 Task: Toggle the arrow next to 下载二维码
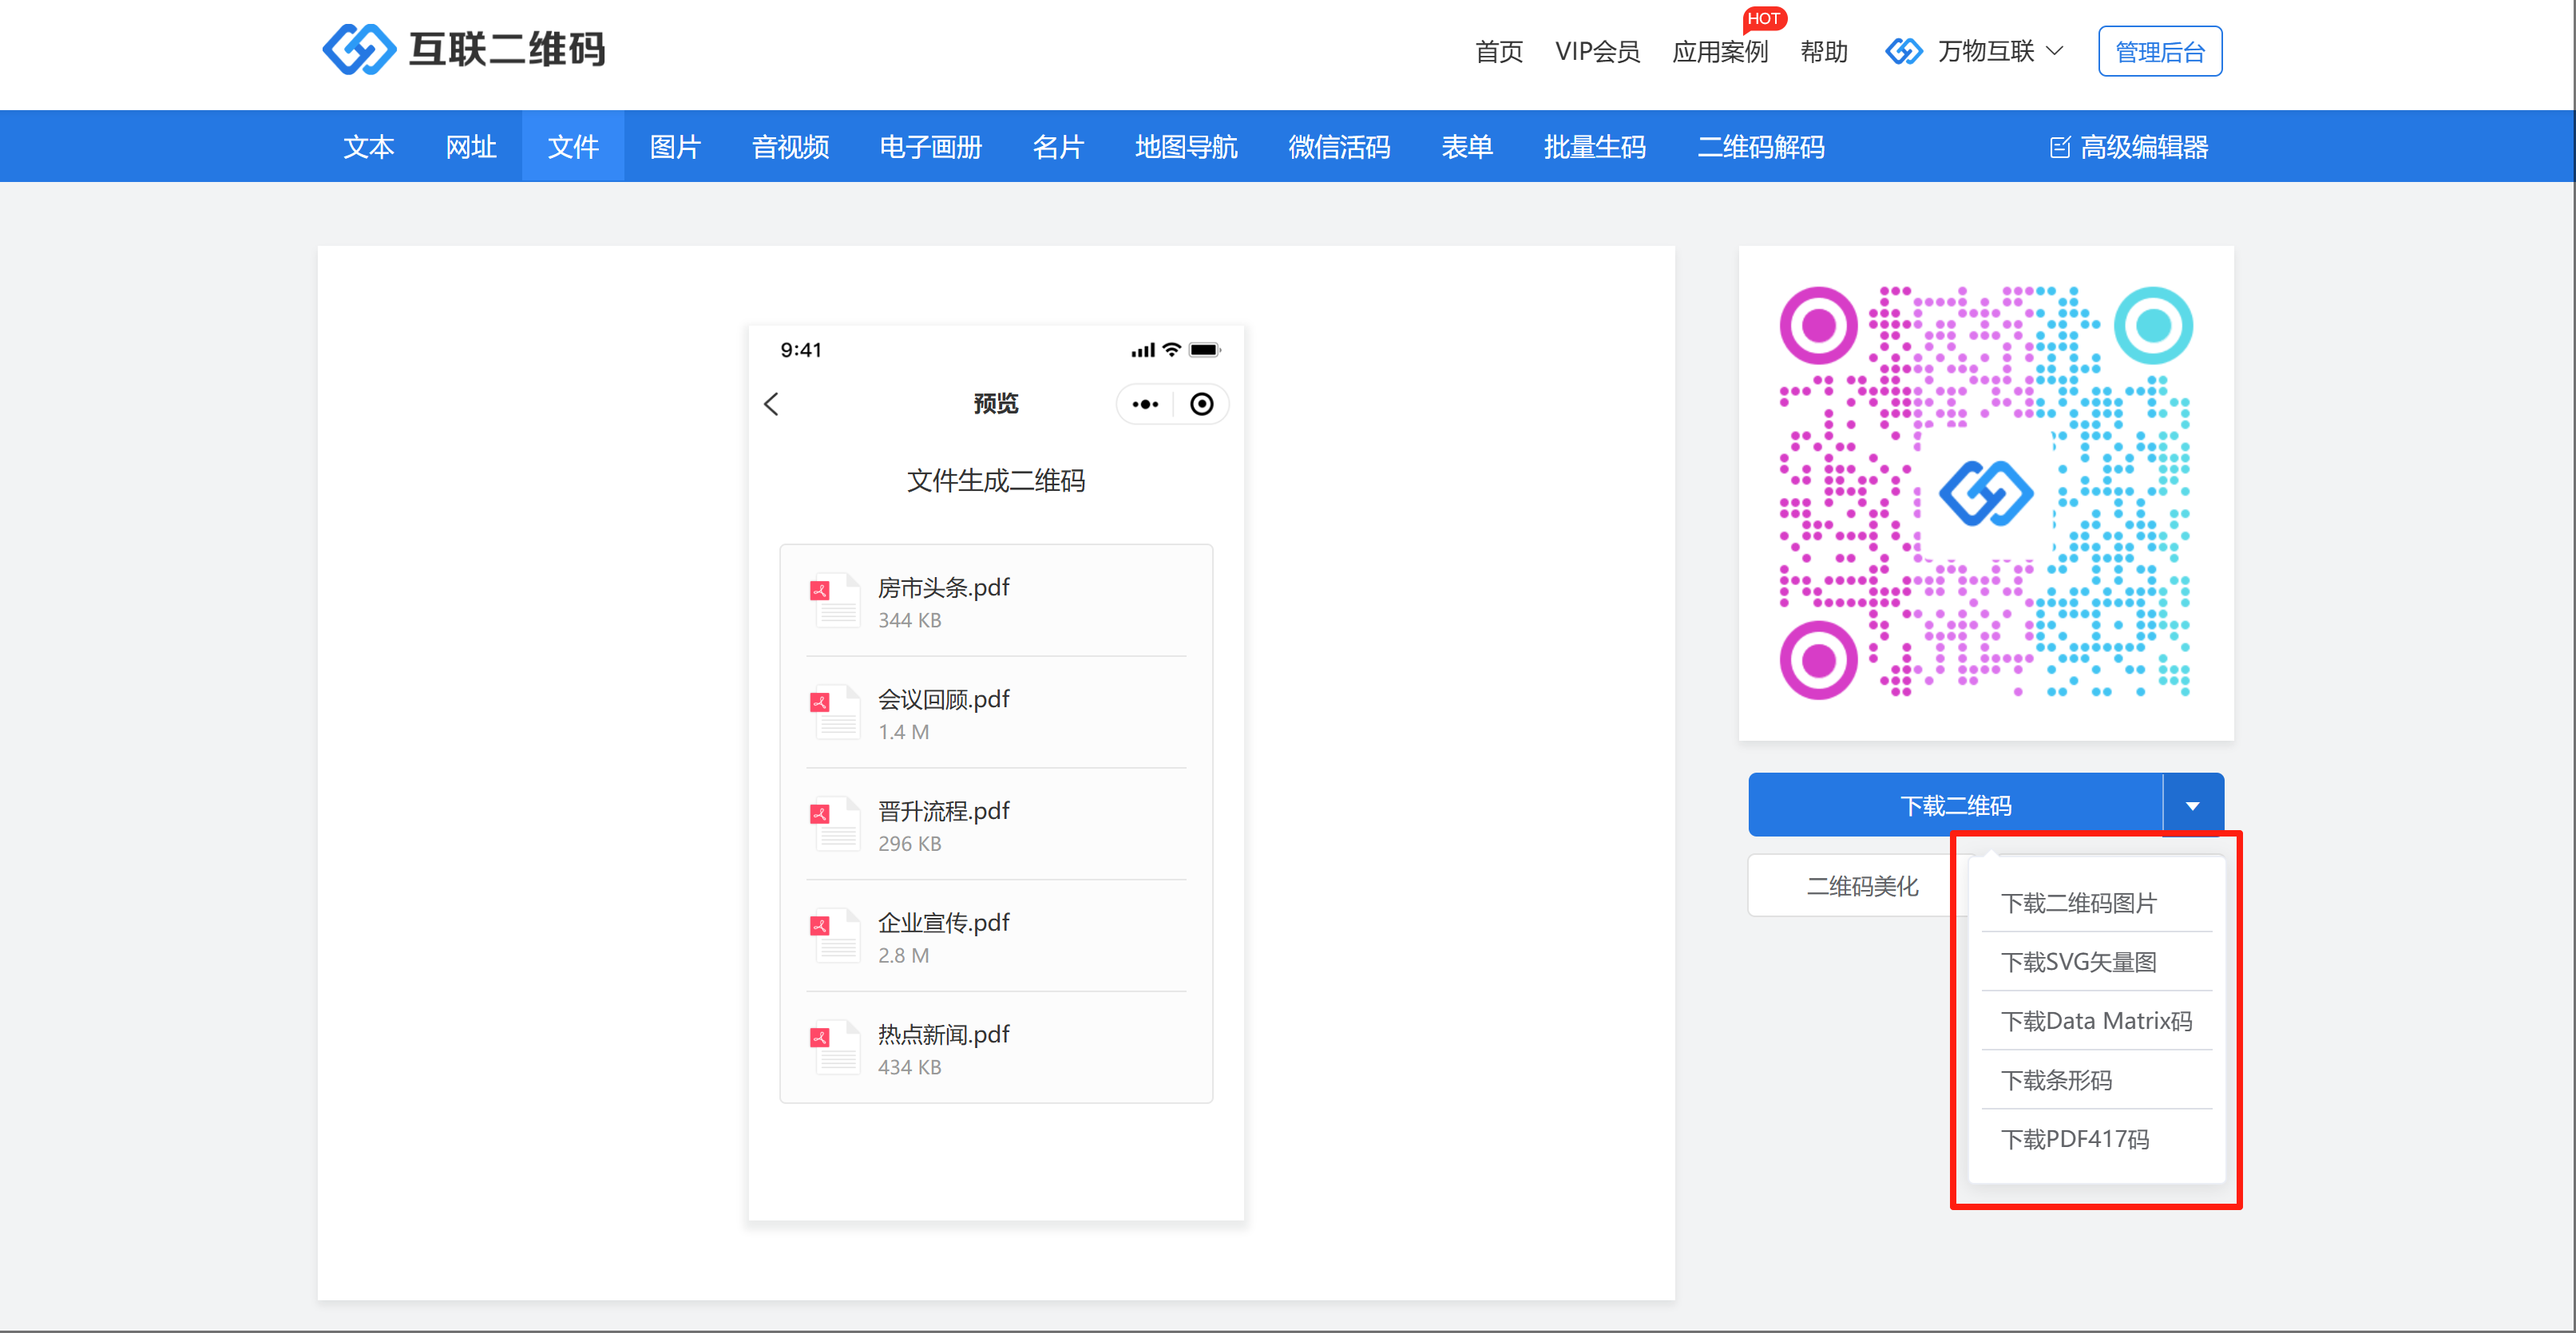tap(2193, 805)
